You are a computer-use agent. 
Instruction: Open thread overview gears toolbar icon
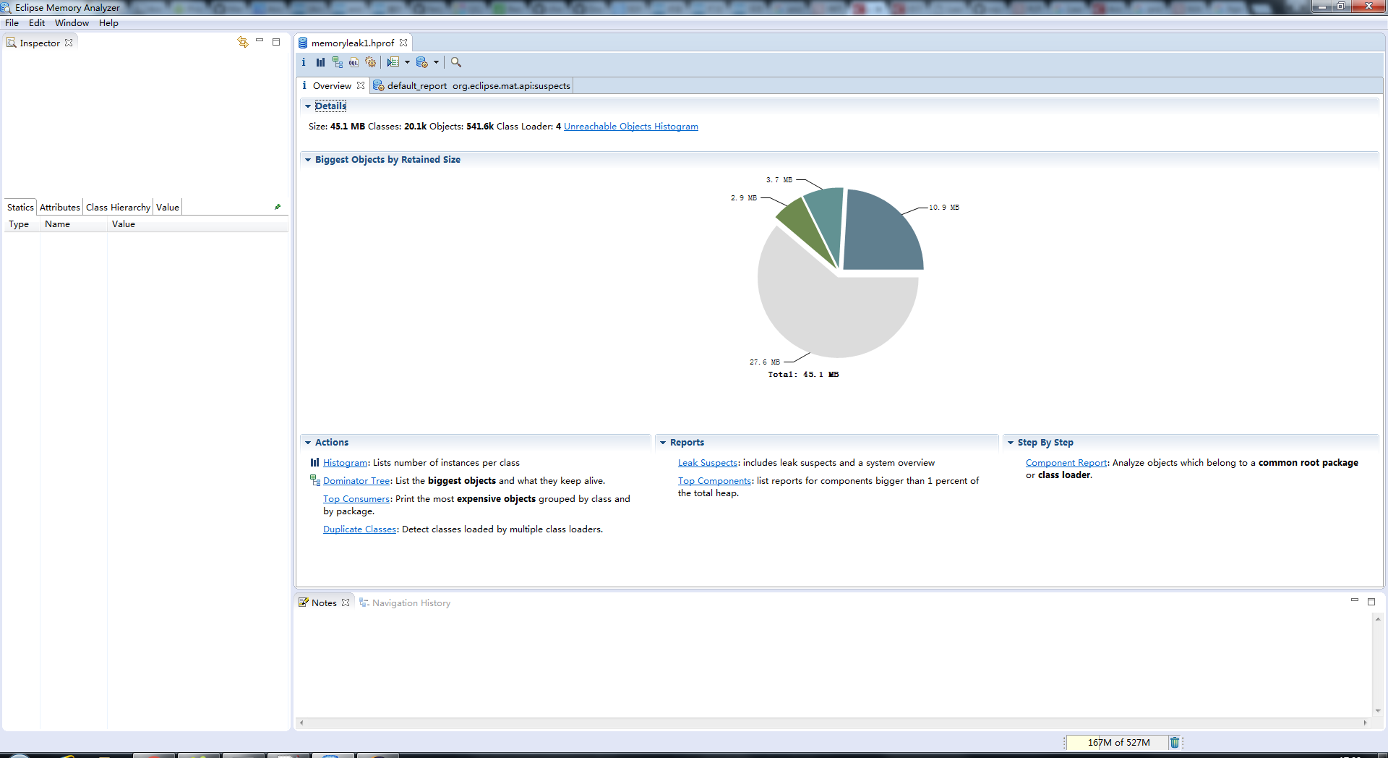click(371, 62)
